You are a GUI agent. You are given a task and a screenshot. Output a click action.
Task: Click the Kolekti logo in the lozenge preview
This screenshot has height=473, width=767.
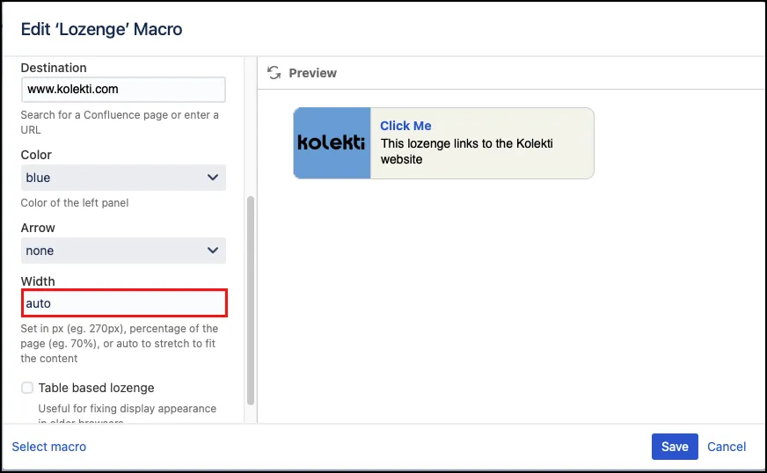click(x=332, y=142)
